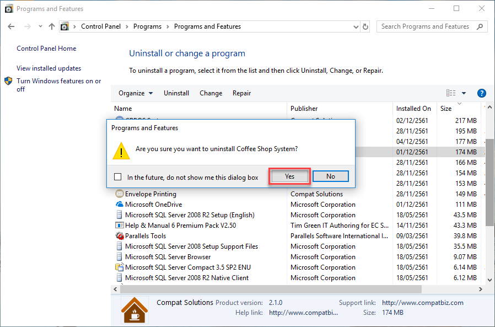
Task: Expand the address bar history dropdown
Action: [x=356, y=27]
